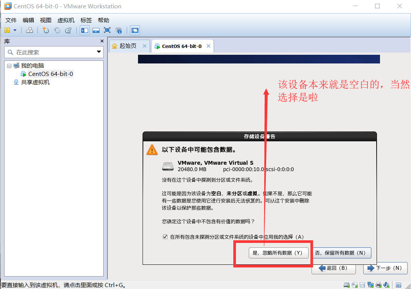Select 共享虚拟机 in the library tree
The width and height of the screenshot is (411, 289).
35,82
